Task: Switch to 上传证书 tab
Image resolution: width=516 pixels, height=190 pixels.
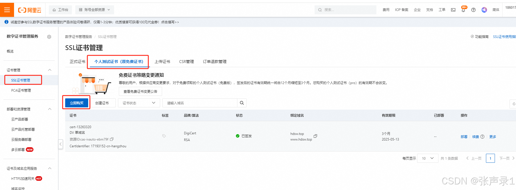Action: coord(162,62)
